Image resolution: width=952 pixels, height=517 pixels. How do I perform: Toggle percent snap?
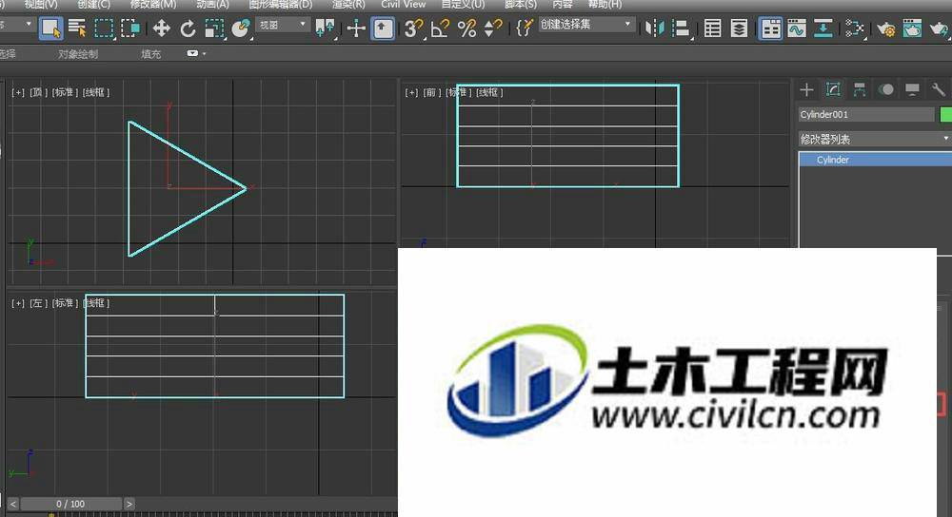tap(466, 29)
